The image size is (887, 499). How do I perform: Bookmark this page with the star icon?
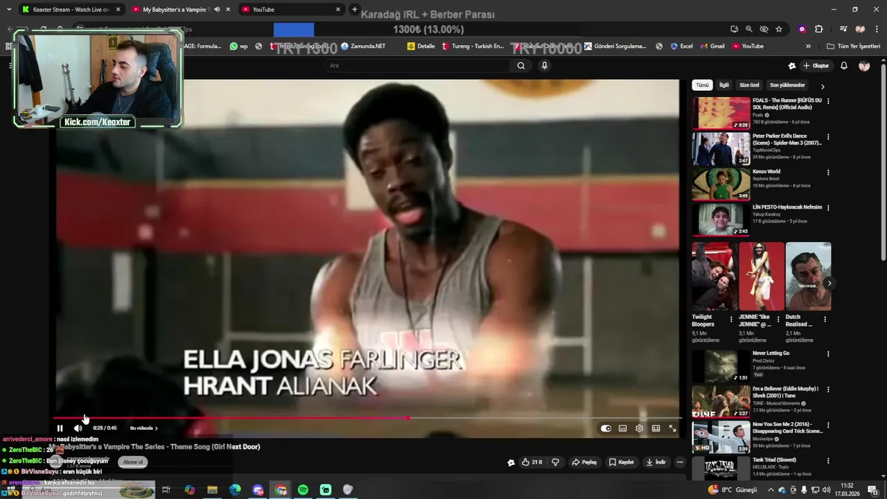[x=779, y=29]
